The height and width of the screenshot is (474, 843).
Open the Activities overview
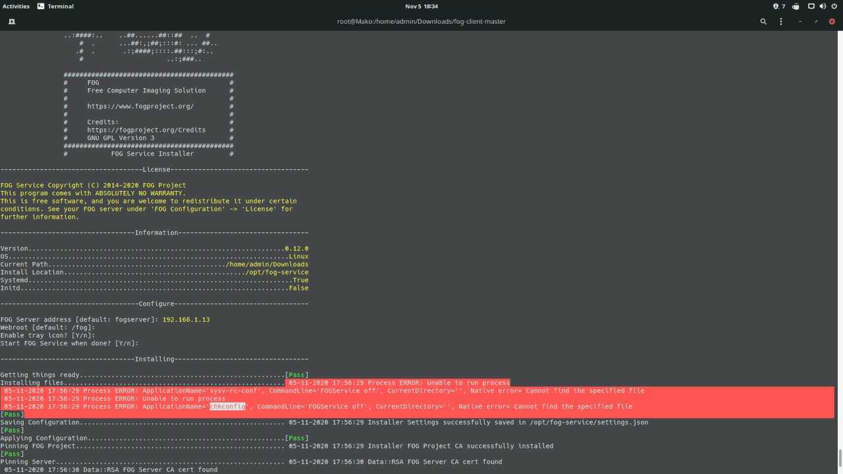16,6
